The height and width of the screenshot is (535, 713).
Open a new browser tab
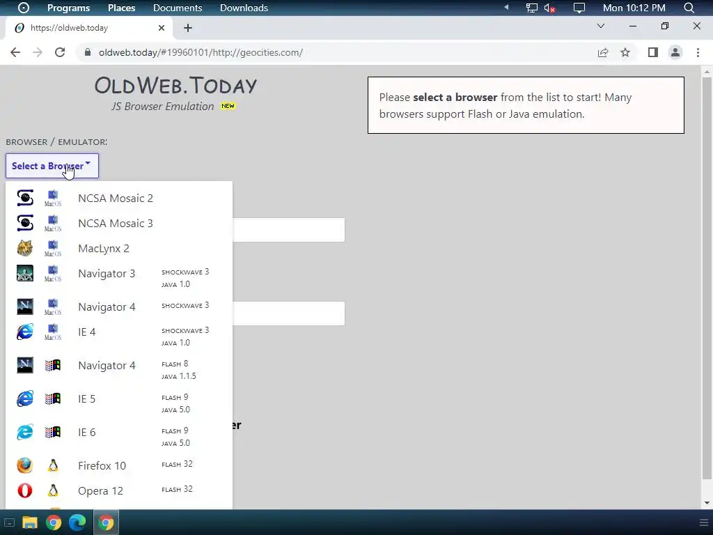188,28
